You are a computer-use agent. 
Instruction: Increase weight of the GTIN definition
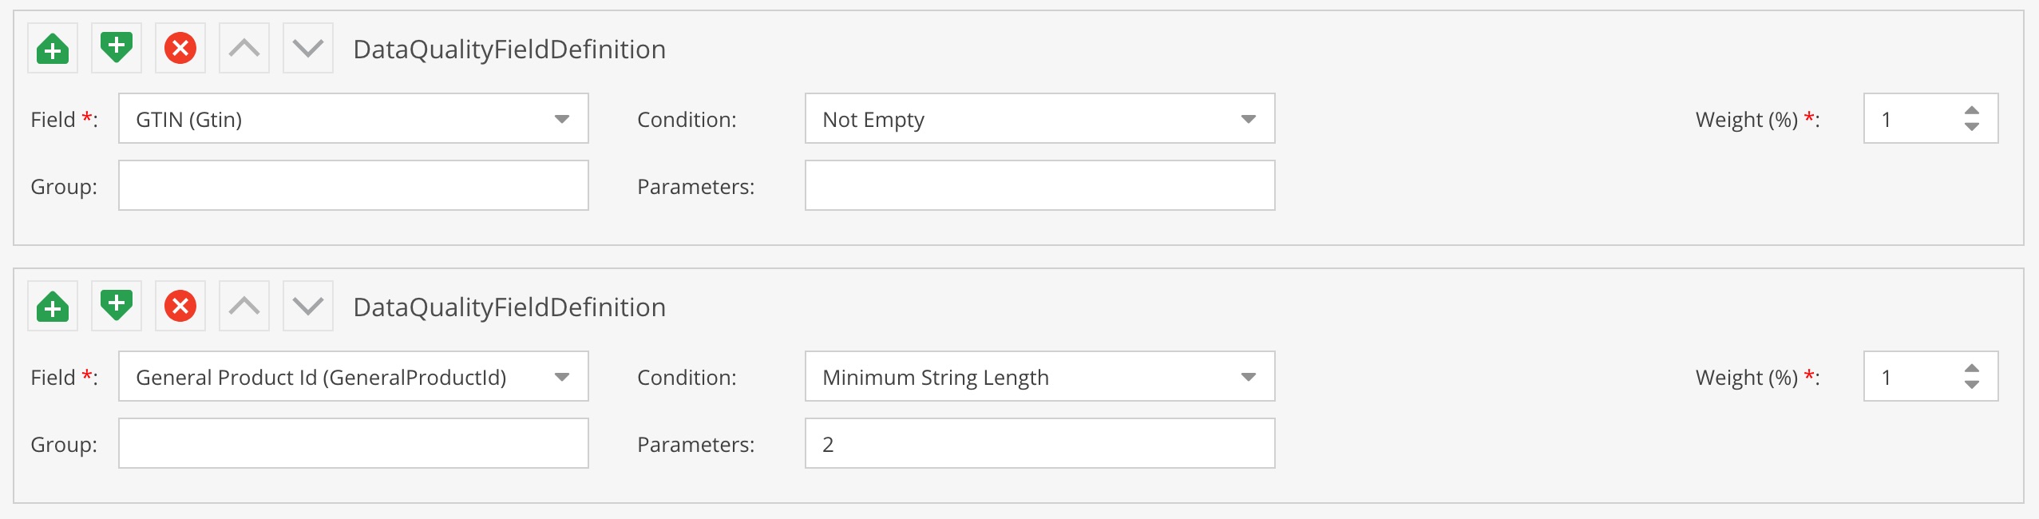[1972, 110]
